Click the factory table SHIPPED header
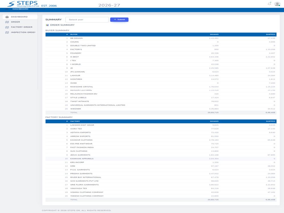Image resolution: width=284 pixels, height=213 pixels. [x=270, y=121]
